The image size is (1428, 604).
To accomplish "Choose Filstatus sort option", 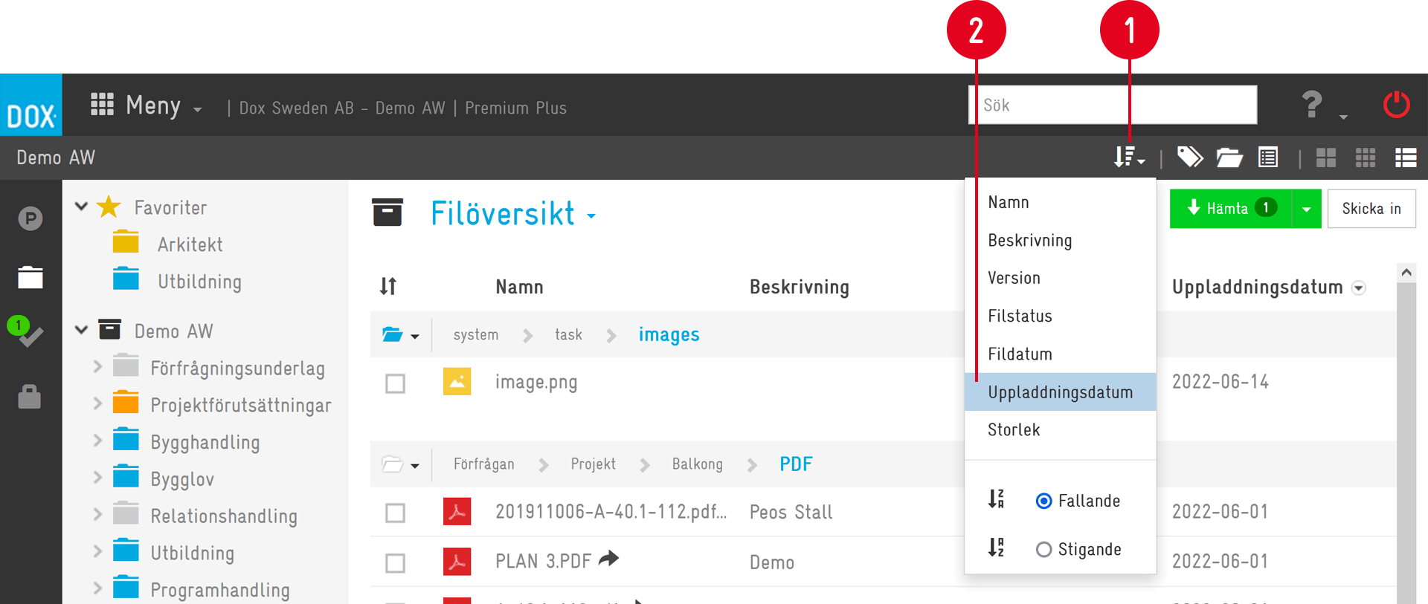I will (1020, 316).
